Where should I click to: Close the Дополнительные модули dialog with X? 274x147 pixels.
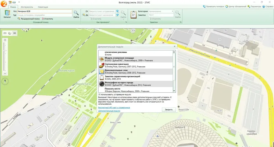click(174, 46)
